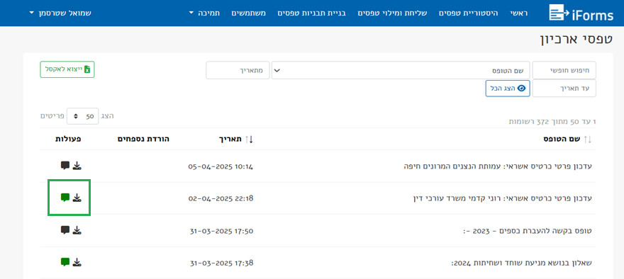The height and width of the screenshot is (279, 624).
Task: Open comments for form dated 05-04-2025 10:14
Action: tap(65, 165)
